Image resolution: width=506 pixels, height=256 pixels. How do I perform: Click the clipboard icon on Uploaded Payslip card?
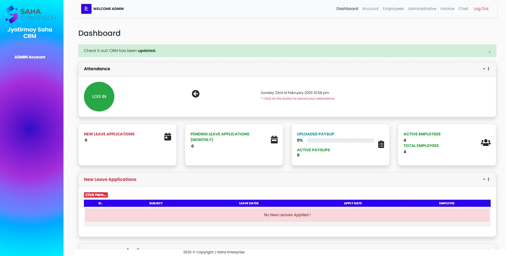[381, 144]
